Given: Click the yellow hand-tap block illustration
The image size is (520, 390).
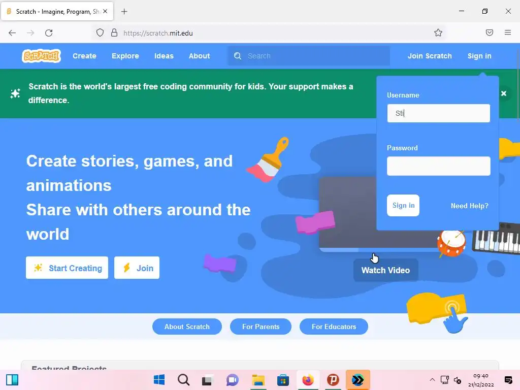Looking at the screenshot, I should click(x=437, y=313).
